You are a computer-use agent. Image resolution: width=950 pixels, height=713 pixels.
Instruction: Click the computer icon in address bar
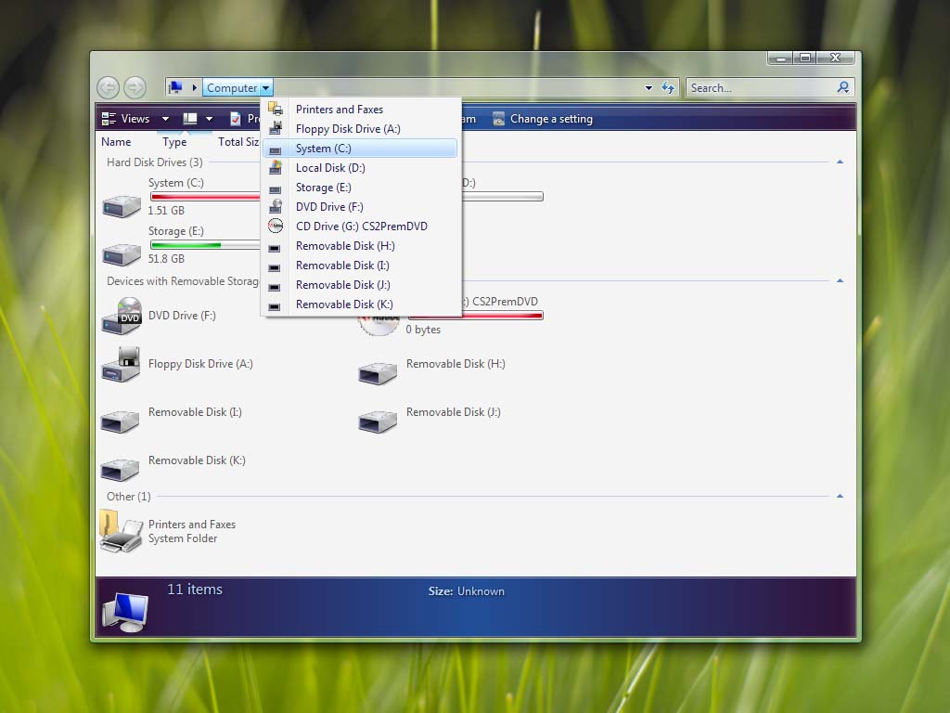click(x=175, y=87)
